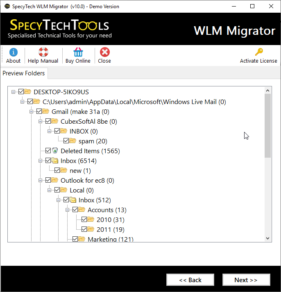
Task: Click scrollbar down arrow in folder tree
Action: coord(268,238)
